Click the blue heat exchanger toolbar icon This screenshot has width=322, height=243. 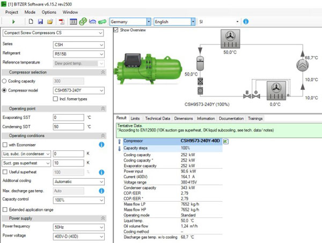93,21
